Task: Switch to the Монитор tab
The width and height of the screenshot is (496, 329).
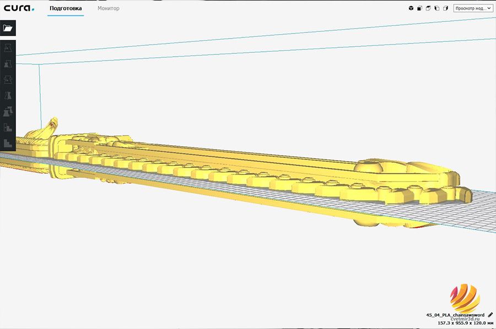Action: coord(109,8)
